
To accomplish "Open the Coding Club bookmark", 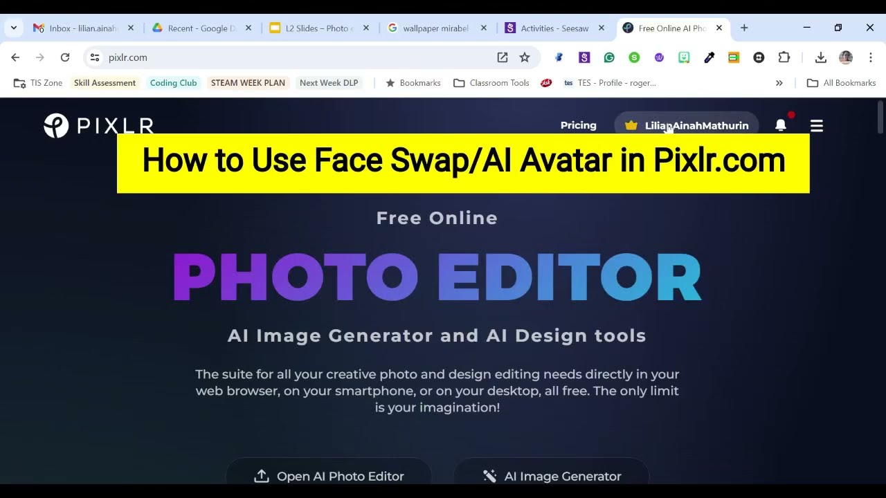I will pyautogui.click(x=173, y=83).
